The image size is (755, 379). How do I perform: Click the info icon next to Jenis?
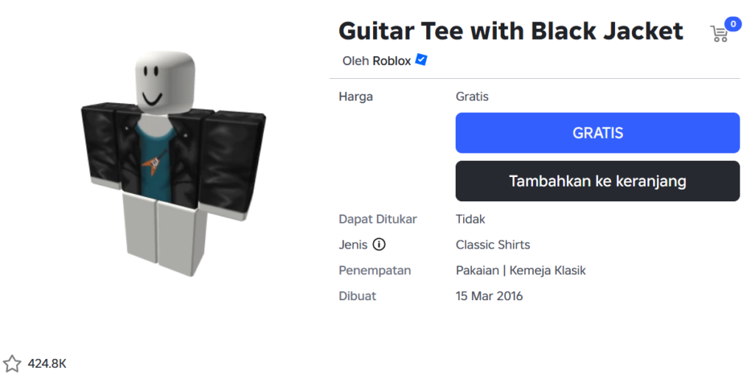[x=380, y=245]
